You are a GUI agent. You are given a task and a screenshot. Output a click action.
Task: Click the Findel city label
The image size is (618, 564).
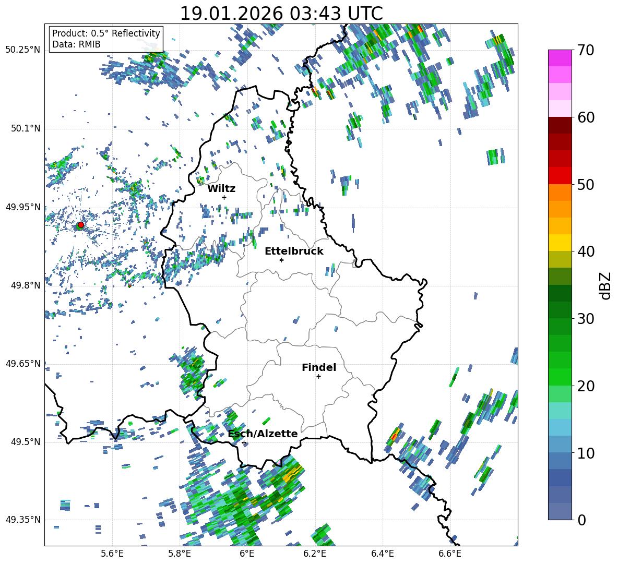[x=319, y=367]
